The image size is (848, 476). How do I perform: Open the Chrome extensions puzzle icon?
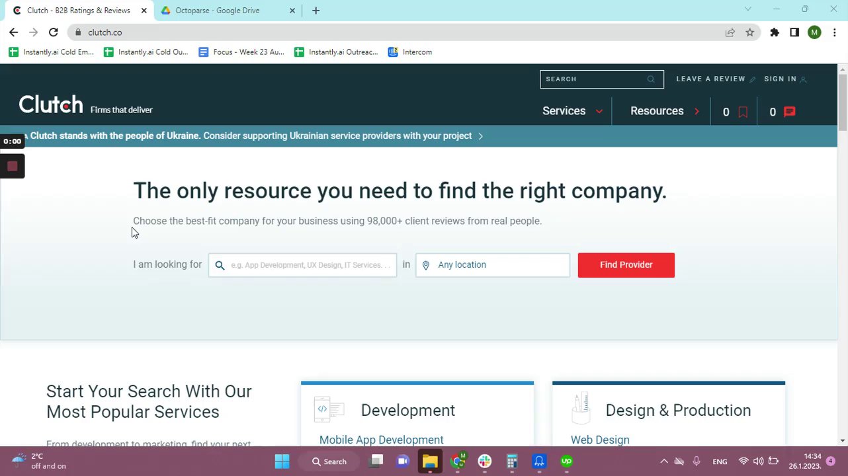tap(775, 32)
